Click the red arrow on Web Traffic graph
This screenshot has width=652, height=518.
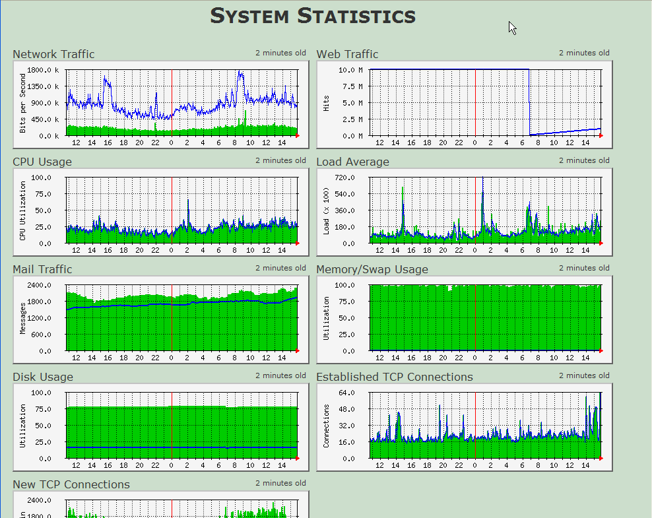coord(601,136)
